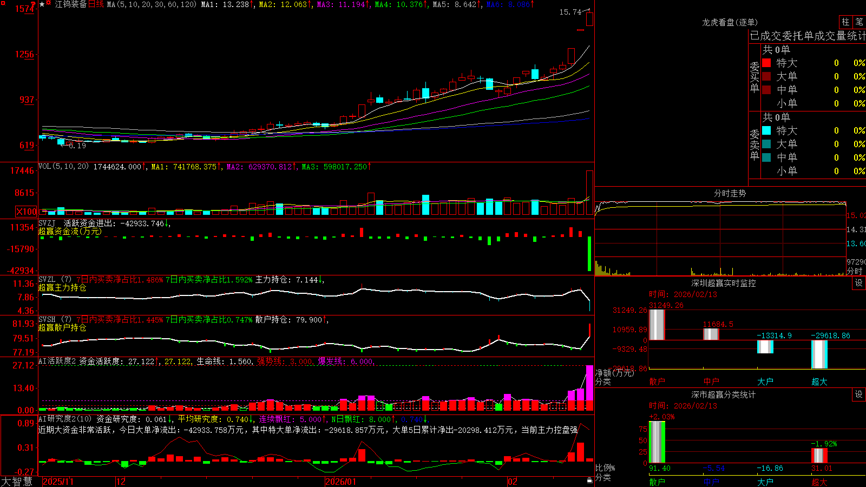Click the 强势线: 3.000 label
This screenshot has height=487, width=866.
[x=285, y=361]
